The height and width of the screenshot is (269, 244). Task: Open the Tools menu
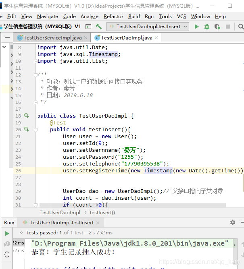[x=165, y=17]
